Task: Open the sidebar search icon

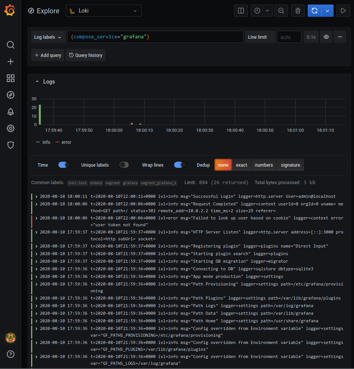Action: pos(11,45)
